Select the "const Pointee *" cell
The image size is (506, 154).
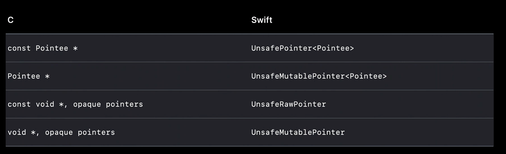point(42,48)
